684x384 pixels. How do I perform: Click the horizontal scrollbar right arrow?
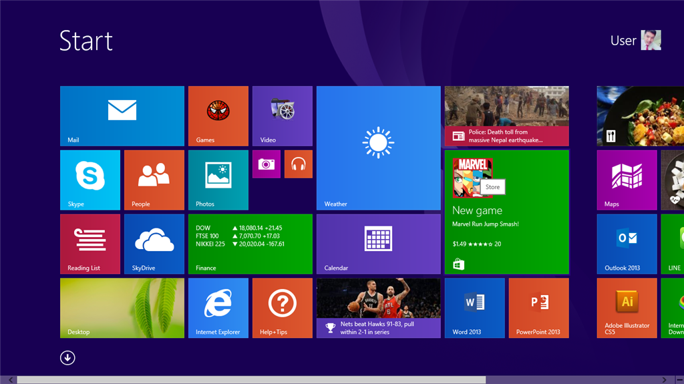[x=664, y=380]
